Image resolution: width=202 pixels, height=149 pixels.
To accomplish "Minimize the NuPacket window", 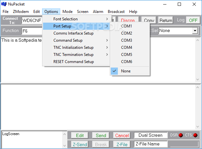I will [x=165, y=4].
